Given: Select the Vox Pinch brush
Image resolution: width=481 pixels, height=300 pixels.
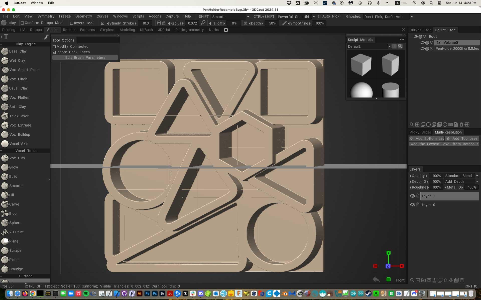Looking at the screenshot, I should click(x=18, y=79).
